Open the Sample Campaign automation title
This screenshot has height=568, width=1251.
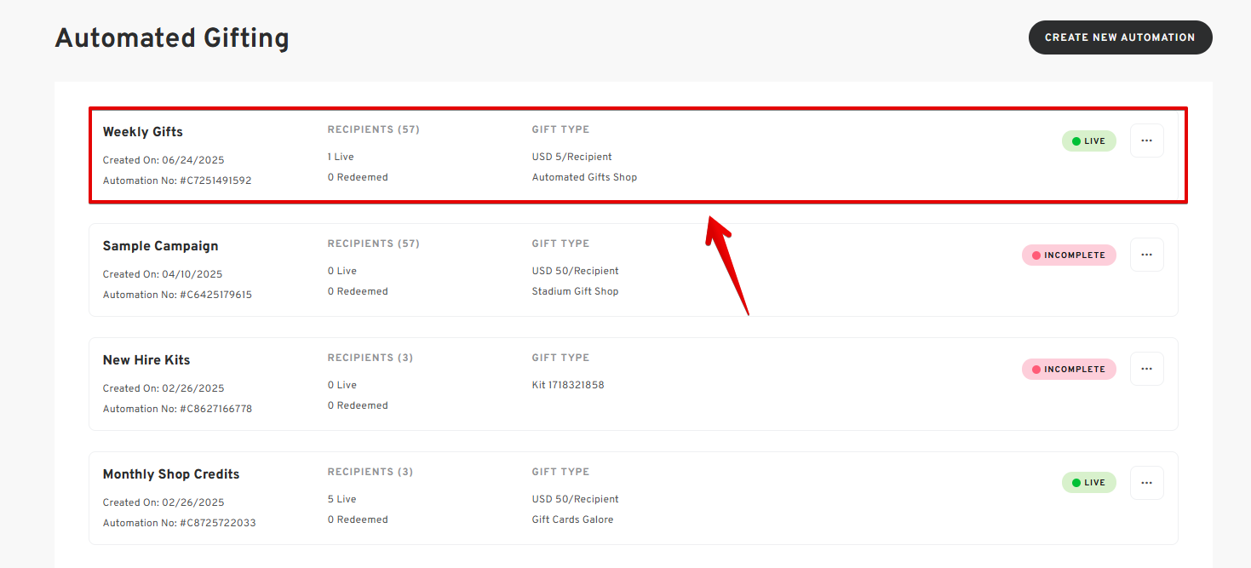click(161, 246)
